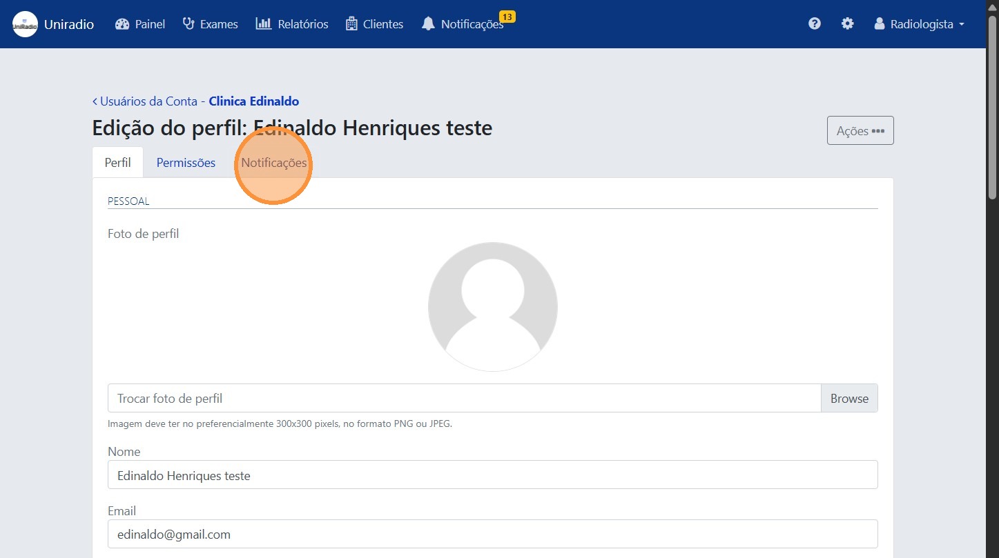Click the Email input field
The width and height of the screenshot is (999, 558).
tap(492, 534)
